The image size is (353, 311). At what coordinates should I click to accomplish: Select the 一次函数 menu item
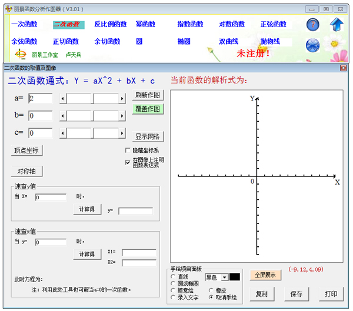point(24,24)
